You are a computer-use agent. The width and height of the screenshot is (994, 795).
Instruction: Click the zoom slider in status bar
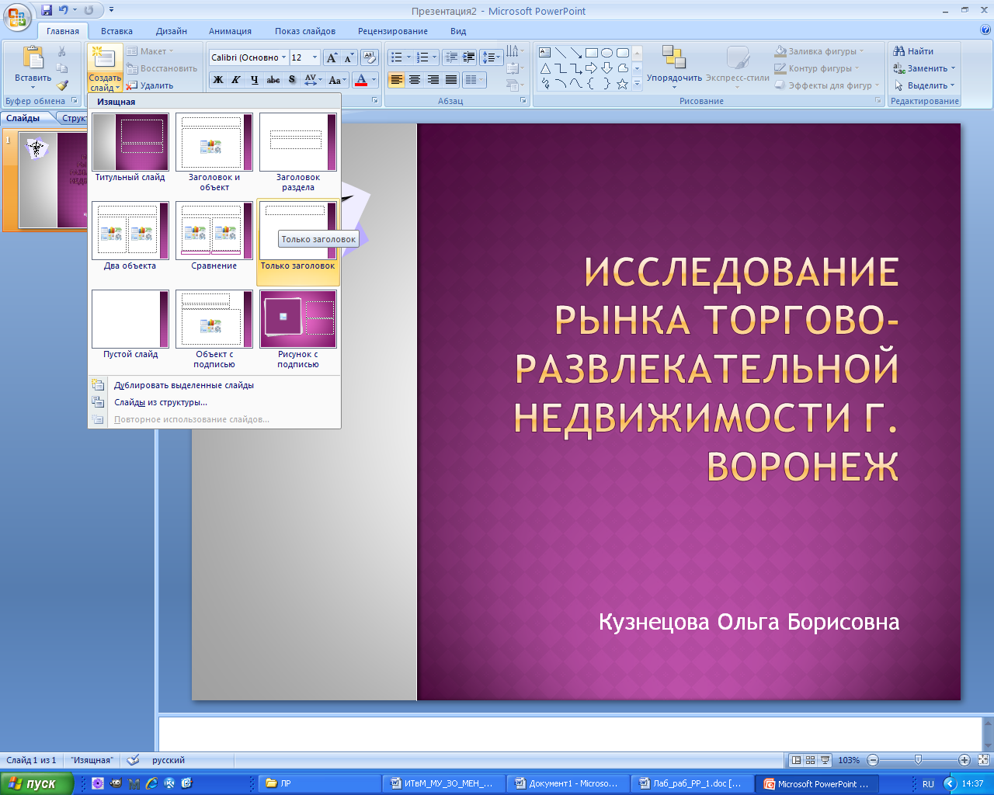pos(919,760)
